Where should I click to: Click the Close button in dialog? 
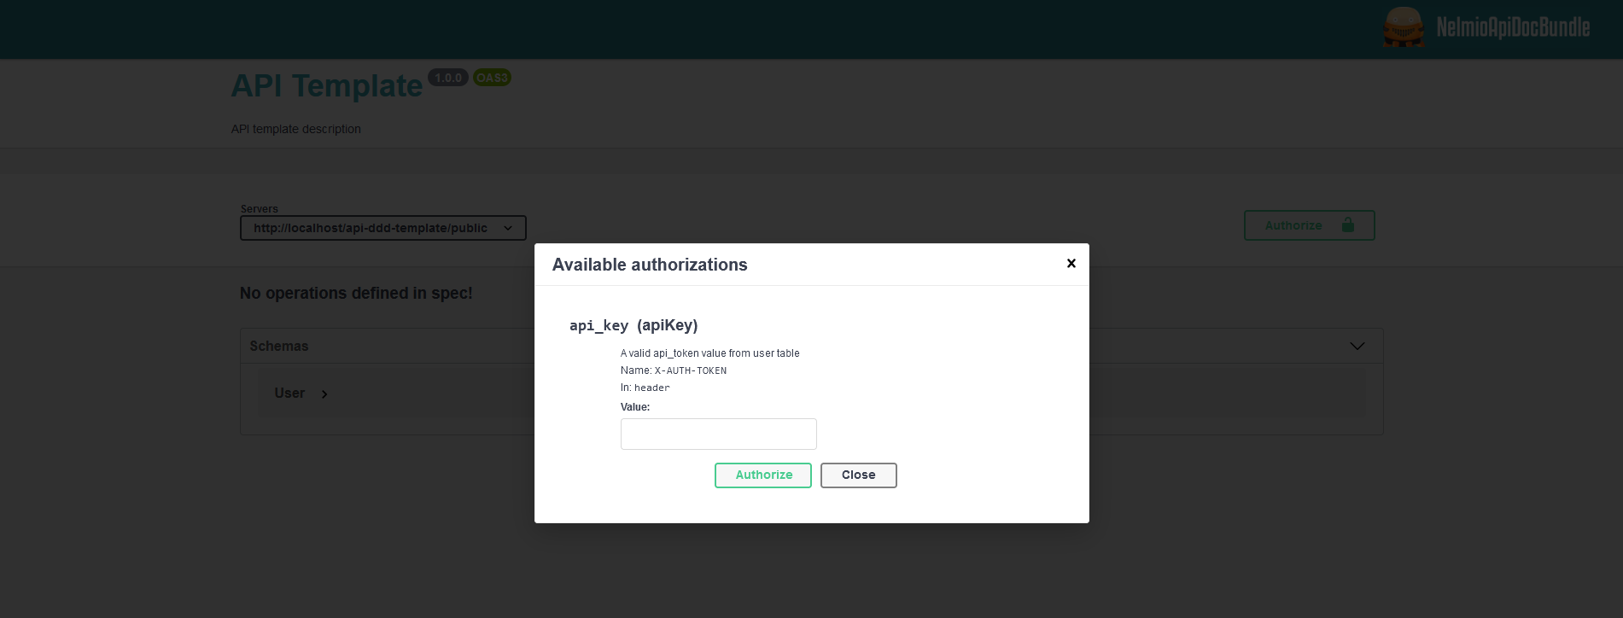point(858,475)
